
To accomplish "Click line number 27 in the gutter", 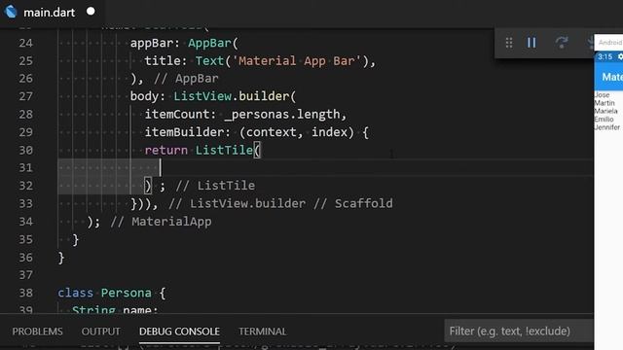I will tap(26, 96).
